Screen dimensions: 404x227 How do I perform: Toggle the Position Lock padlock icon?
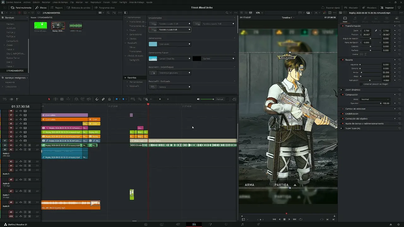109,99
